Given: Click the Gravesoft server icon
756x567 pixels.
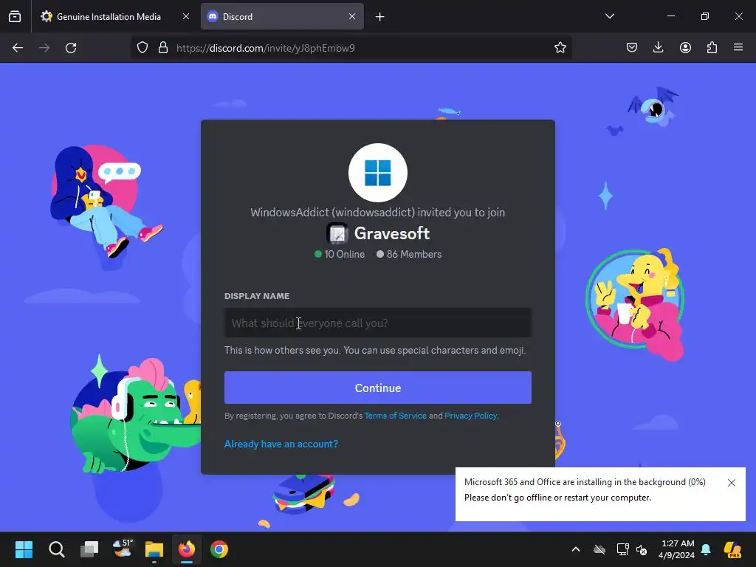Looking at the screenshot, I should (337, 233).
